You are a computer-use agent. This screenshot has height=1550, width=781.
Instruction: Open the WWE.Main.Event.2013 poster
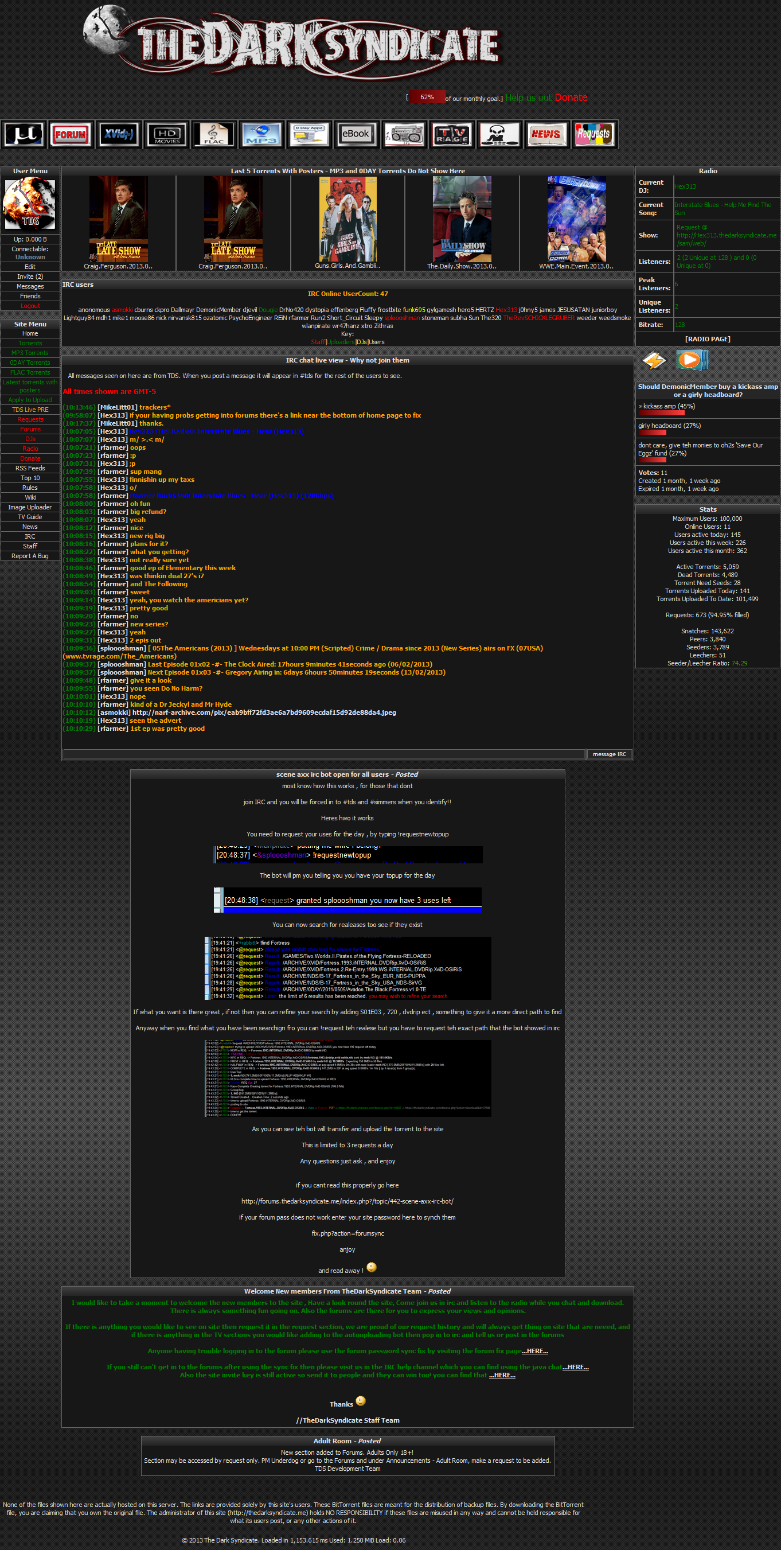coord(576,219)
